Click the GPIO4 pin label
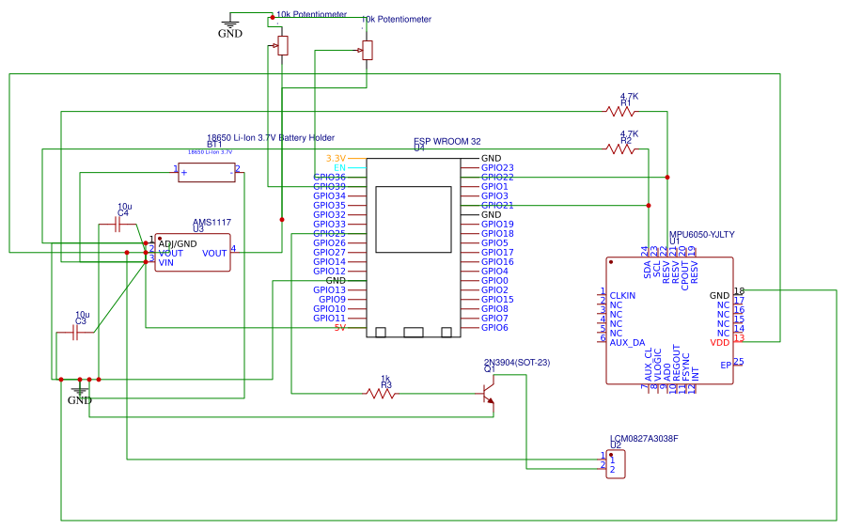846x530 pixels. (x=494, y=272)
